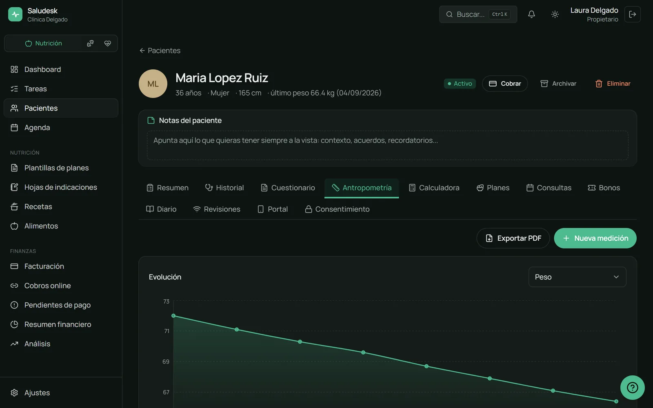Screen dimensions: 653x408
Task: Switch to the Consentimiento tab
Action: coord(338,209)
